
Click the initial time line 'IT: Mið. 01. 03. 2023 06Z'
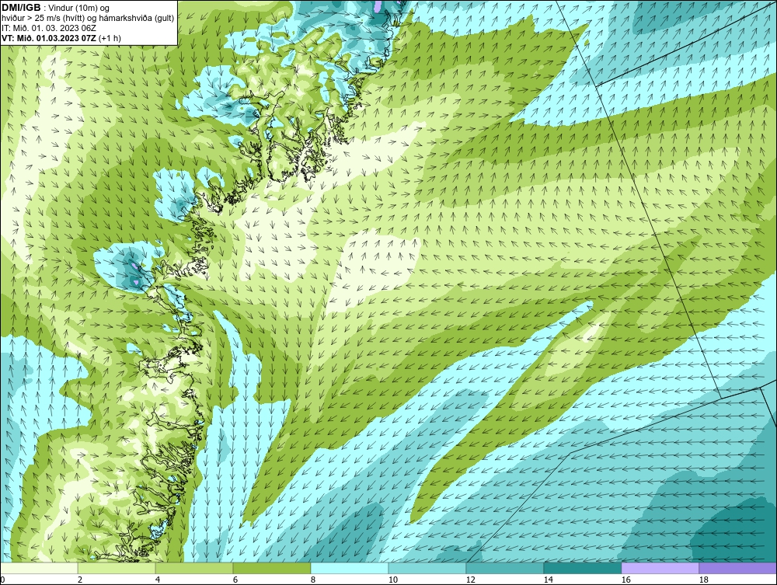click(x=49, y=28)
